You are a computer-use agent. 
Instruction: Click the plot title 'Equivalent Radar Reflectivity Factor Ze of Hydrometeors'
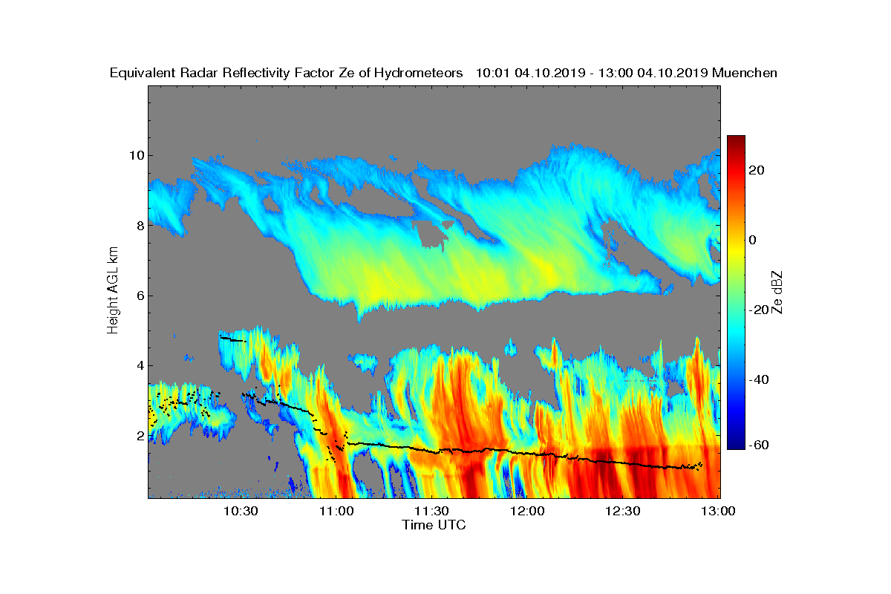(x=286, y=73)
